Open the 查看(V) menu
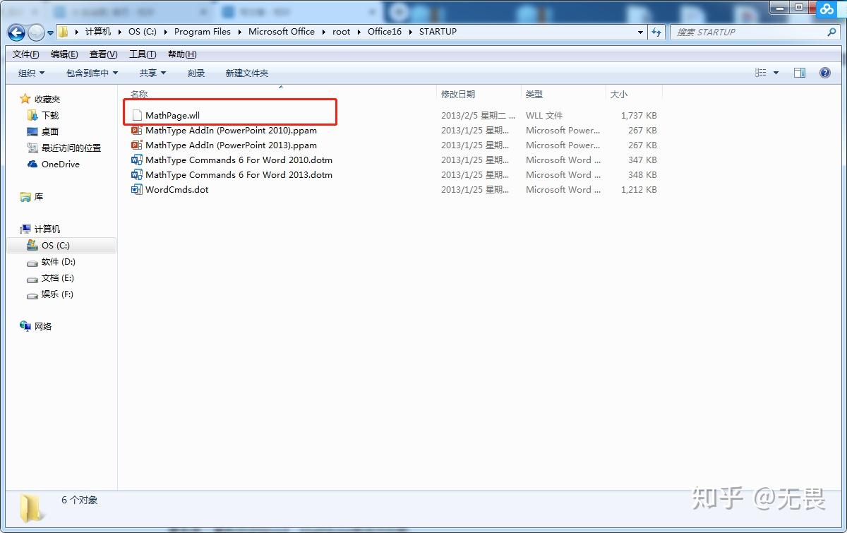The image size is (847, 533). coord(103,54)
